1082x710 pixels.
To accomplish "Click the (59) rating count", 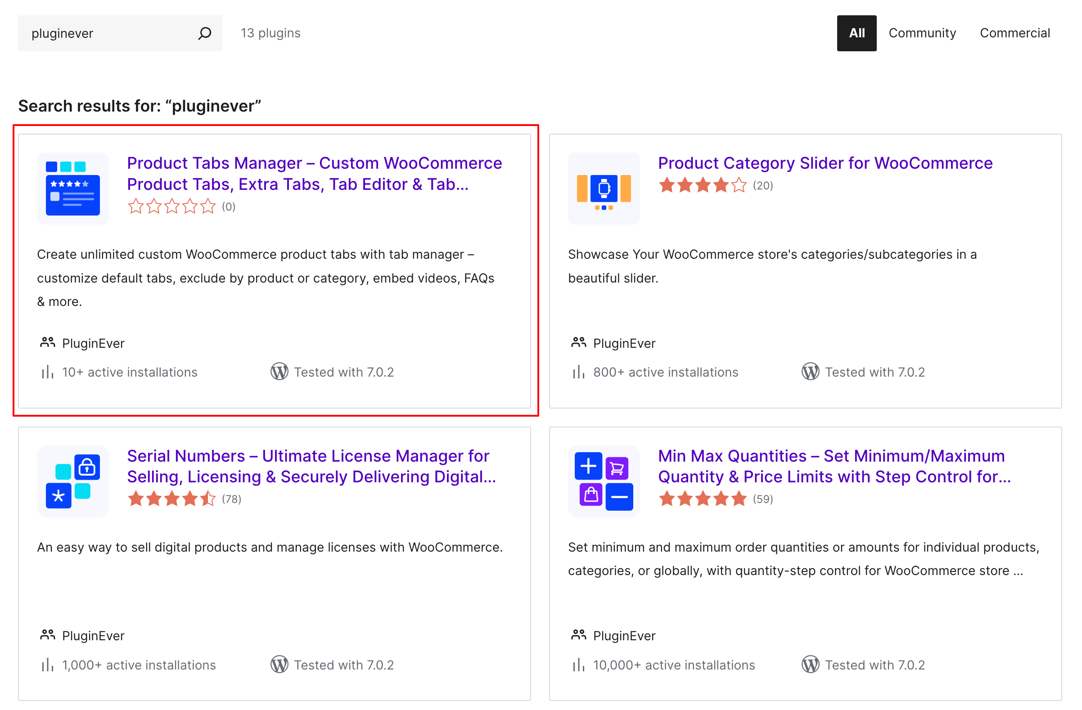I will point(763,499).
